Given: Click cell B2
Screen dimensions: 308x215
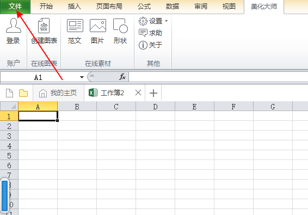Looking at the screenshot, I should 77,126.
